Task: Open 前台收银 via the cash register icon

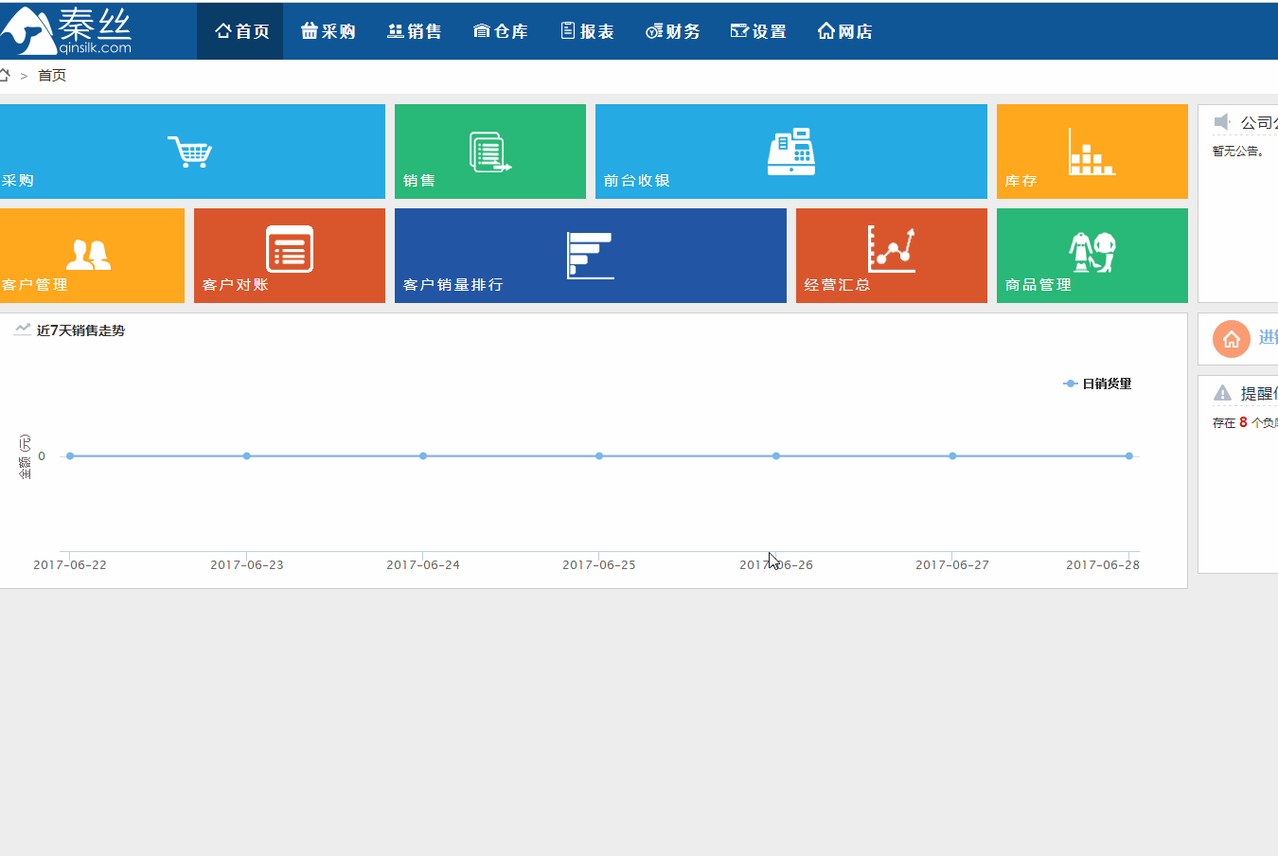Action: [x=791, y=150]
